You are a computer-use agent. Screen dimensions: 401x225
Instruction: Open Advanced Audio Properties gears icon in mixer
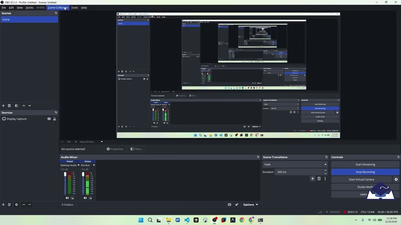[x=237, y=205]
